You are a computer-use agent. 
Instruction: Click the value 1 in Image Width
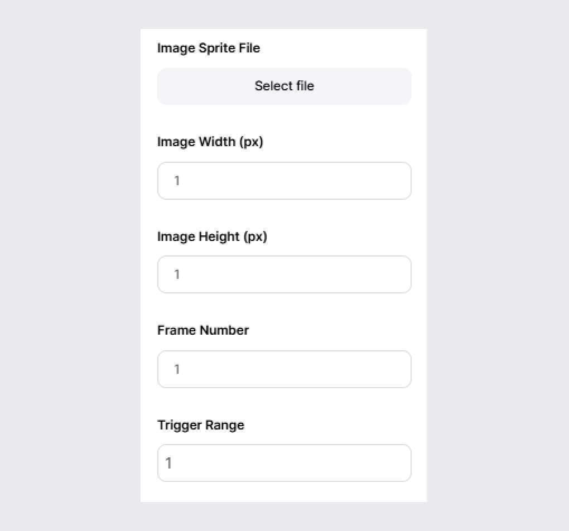coord(177,181)
